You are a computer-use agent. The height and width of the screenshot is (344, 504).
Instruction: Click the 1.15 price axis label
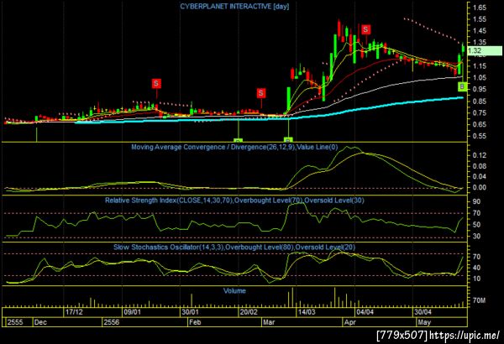480,65
